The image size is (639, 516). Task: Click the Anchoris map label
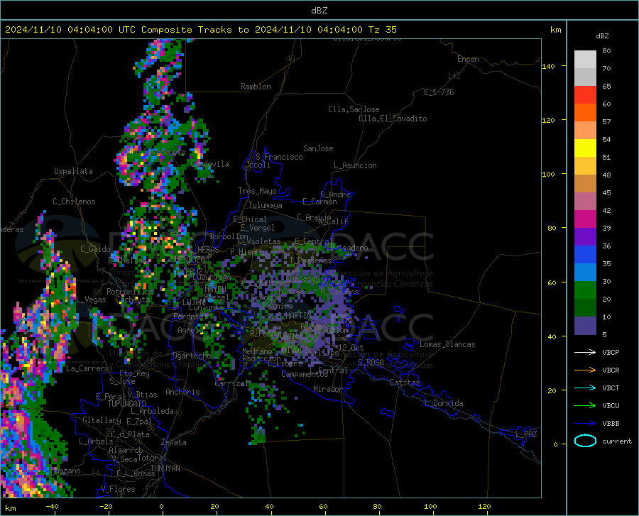tap(182, 392)
